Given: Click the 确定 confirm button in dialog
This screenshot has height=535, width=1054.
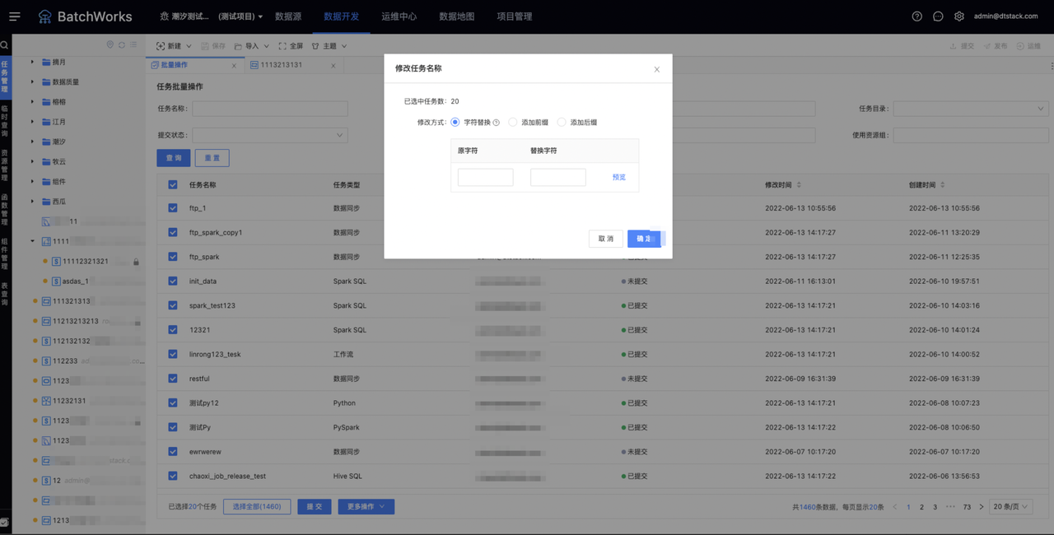Looking at the screenshot, I should tap(645, 239).
